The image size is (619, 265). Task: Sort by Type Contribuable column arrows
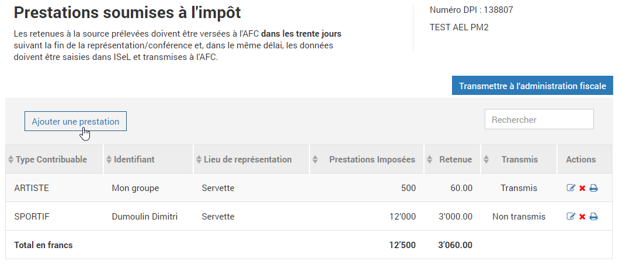(x=11, y=160)
